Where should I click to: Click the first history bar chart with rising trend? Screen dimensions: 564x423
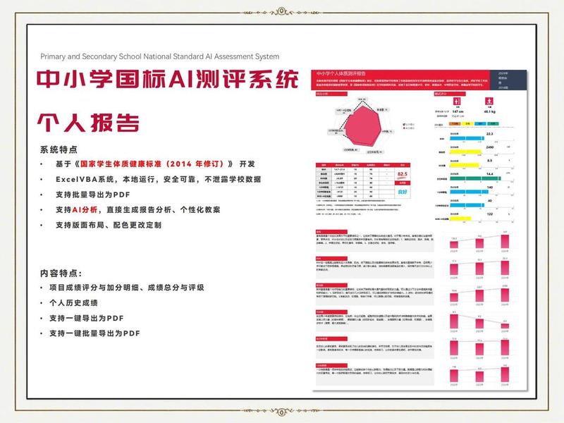pos(480,241)
